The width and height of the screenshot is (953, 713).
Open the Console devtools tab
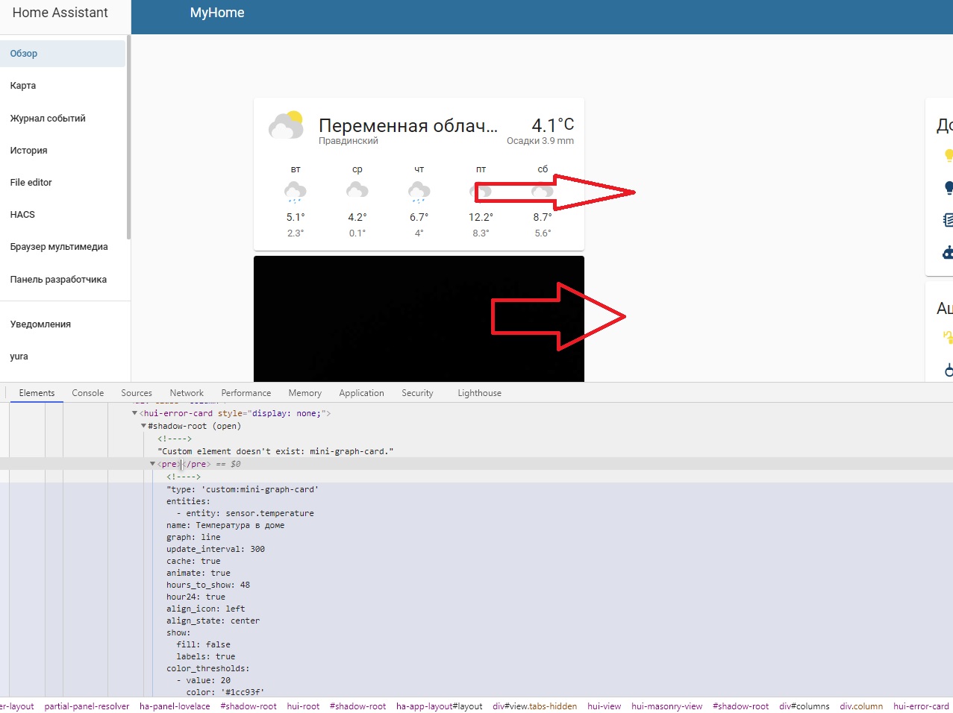[88, 393]
